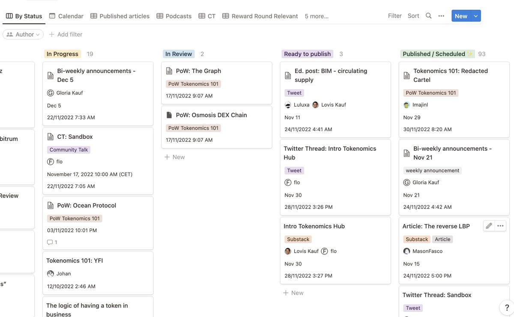Switch to the By Status view

click(x=24, y=16)
